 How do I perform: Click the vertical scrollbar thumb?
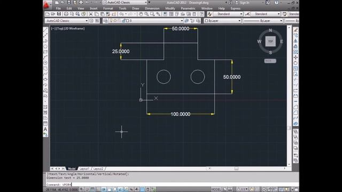coord(289,128)
